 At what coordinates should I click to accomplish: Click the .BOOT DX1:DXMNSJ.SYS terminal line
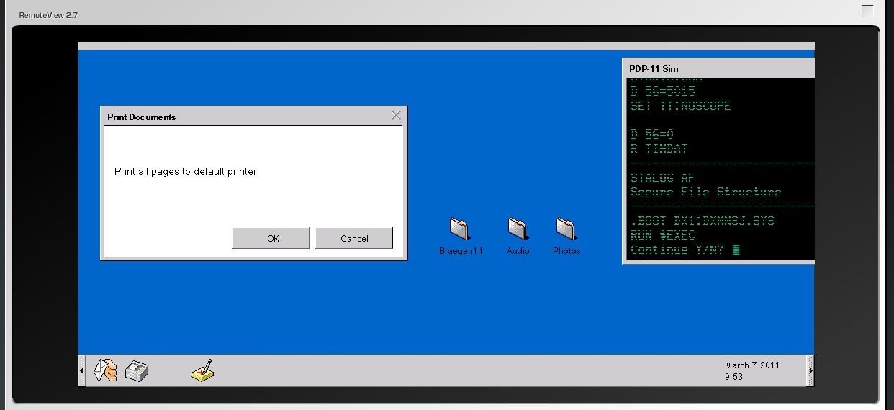703,221
